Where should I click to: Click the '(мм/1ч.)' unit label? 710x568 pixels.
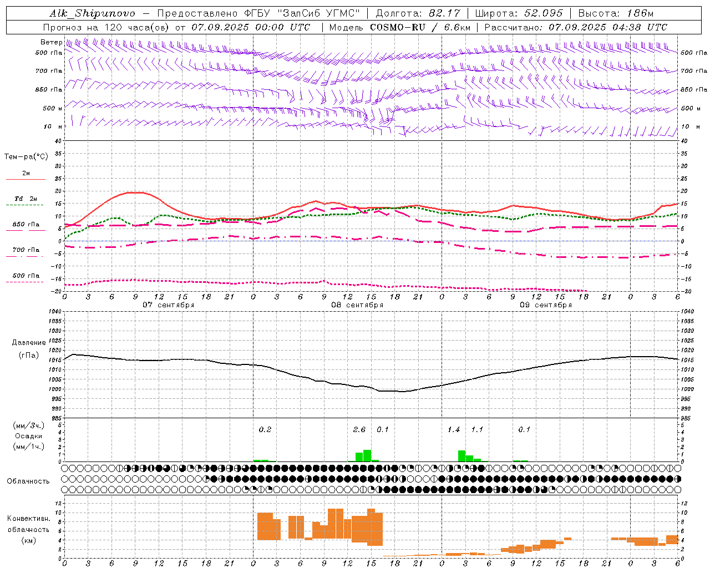[x=29, y=447]
